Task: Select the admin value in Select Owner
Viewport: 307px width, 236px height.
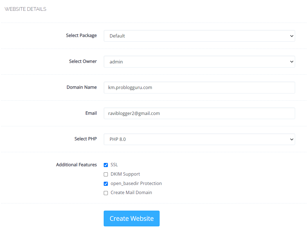Action: click(x=116, y=61)
